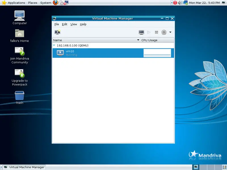Open the mail client launcher in panel
This screenshot has width=227, height=170.
(x=61, y=3)
